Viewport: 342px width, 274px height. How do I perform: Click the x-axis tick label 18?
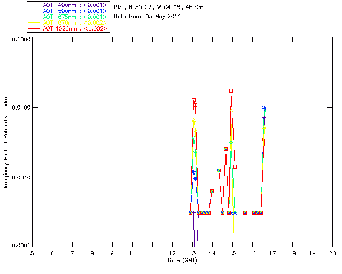pyautogui.click(x=292, y=254)
